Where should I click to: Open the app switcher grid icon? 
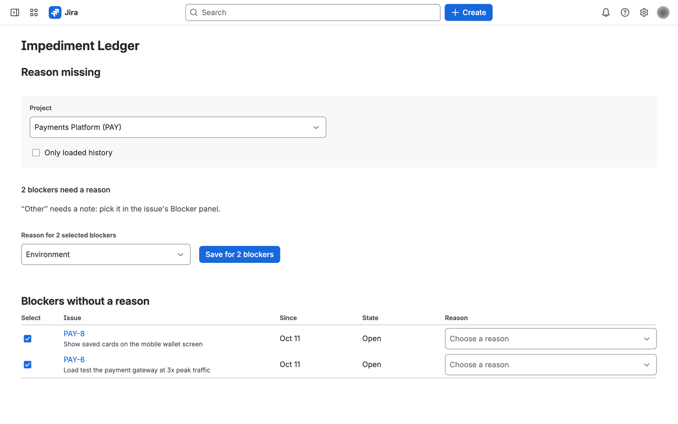[34, 13]
